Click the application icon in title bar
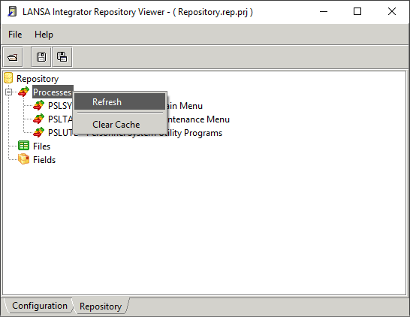This screenshot has height=317, width=410. click(x=12, y=12)
